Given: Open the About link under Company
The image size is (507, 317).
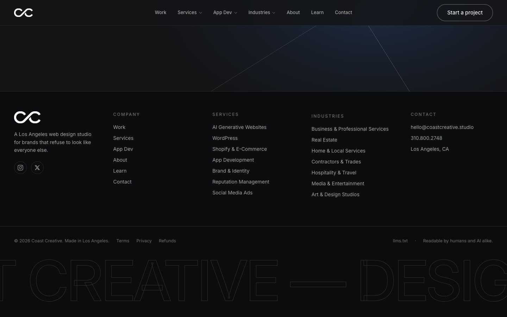Looking at the screenshot, I should [x=120, y=160].
